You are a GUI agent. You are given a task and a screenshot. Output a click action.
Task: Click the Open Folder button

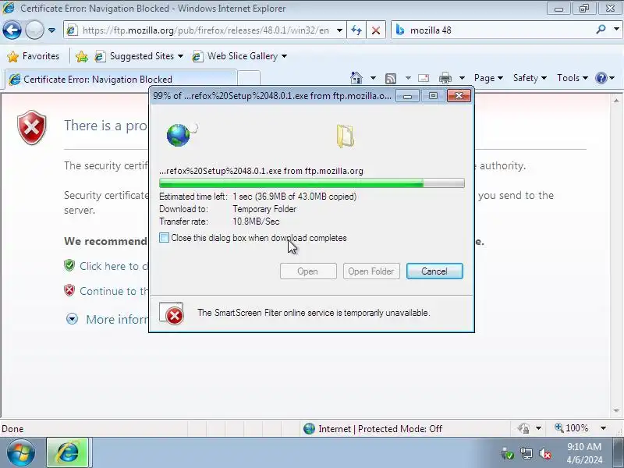click(x=371, y=271)
